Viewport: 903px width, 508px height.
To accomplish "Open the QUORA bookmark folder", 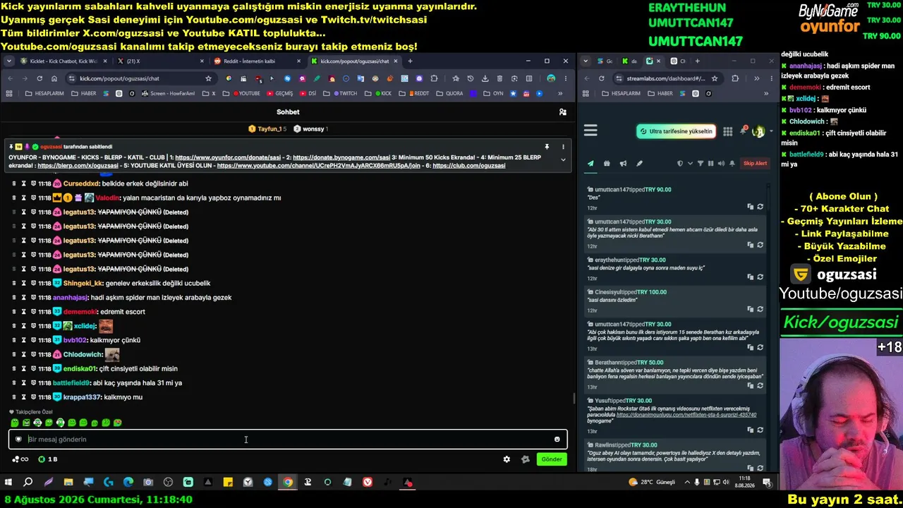I will (x=450, y=93).
